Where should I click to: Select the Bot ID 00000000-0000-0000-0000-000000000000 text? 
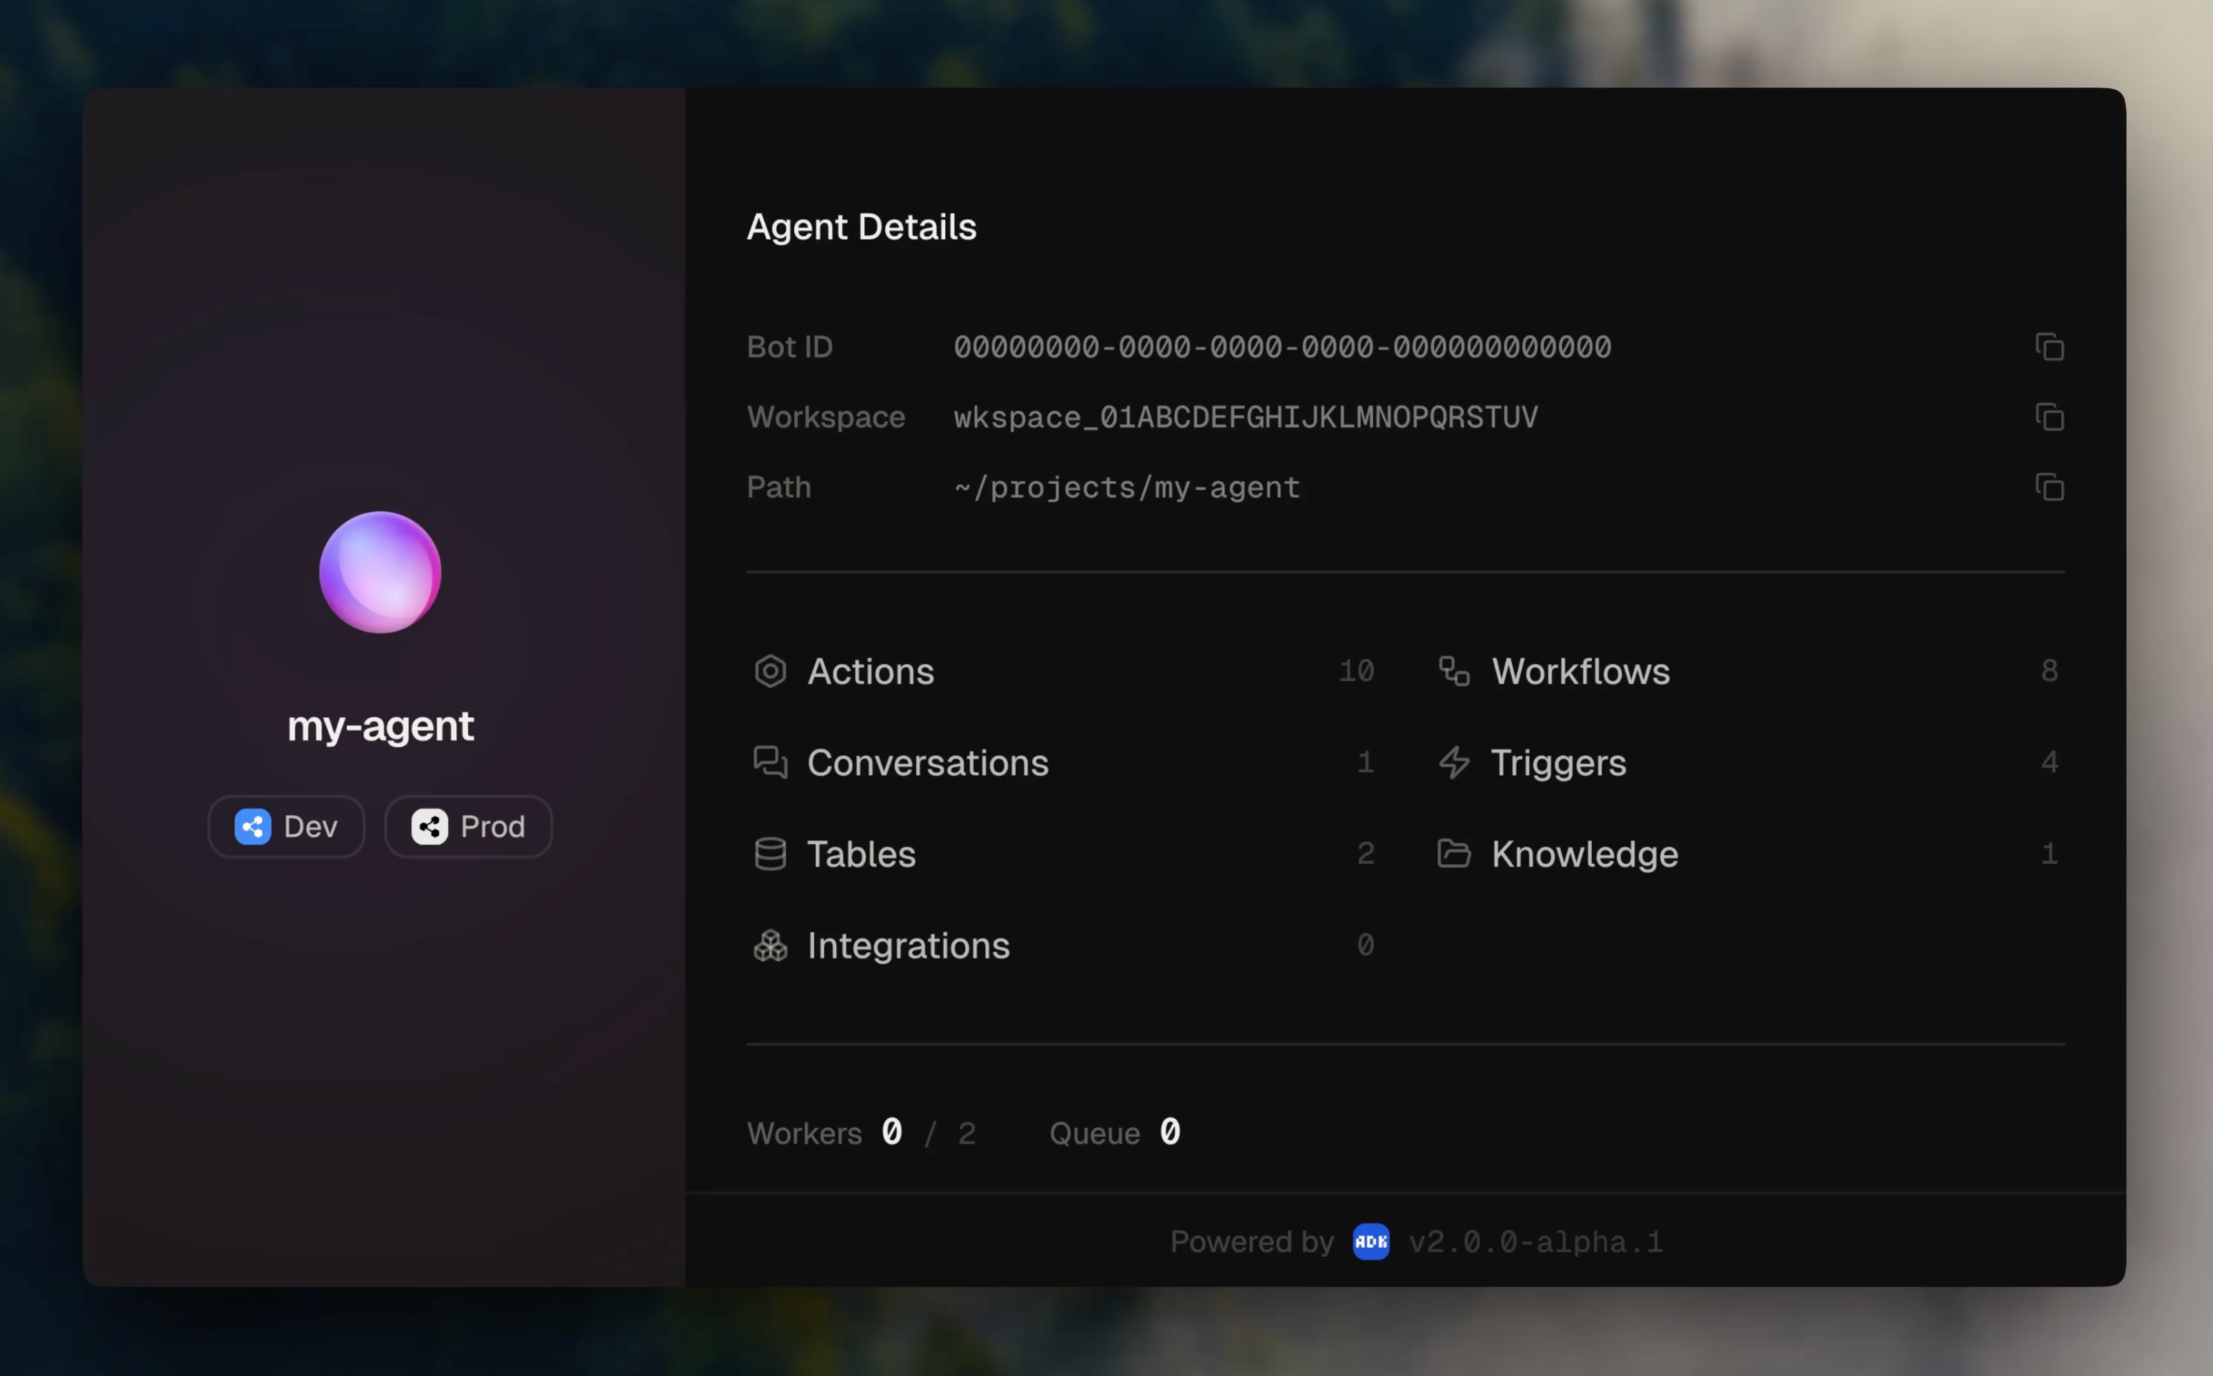click(1282, 347)
